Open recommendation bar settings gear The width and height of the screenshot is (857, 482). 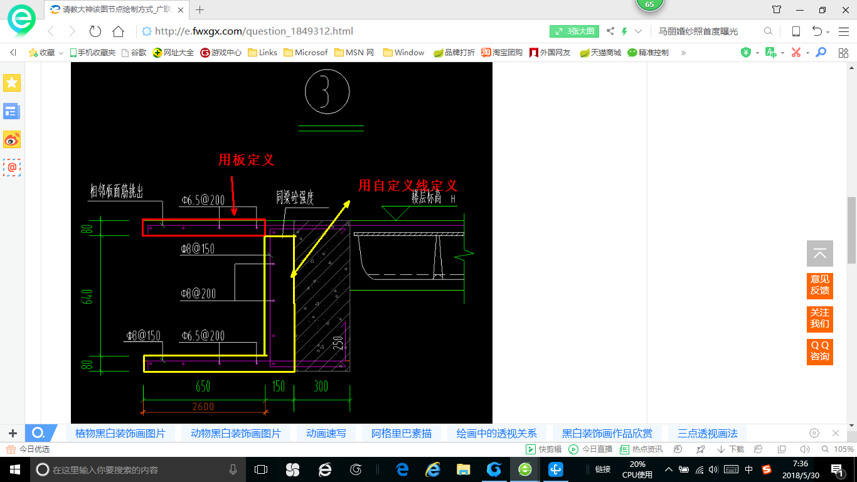tap(814, 433)
